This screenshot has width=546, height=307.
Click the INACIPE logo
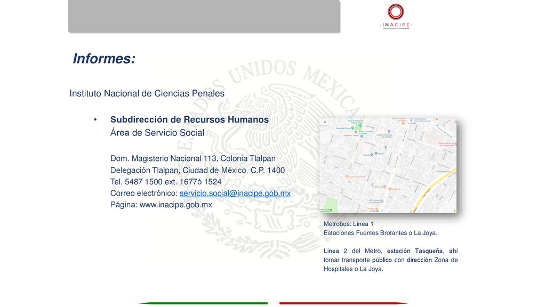coord(396,16)
